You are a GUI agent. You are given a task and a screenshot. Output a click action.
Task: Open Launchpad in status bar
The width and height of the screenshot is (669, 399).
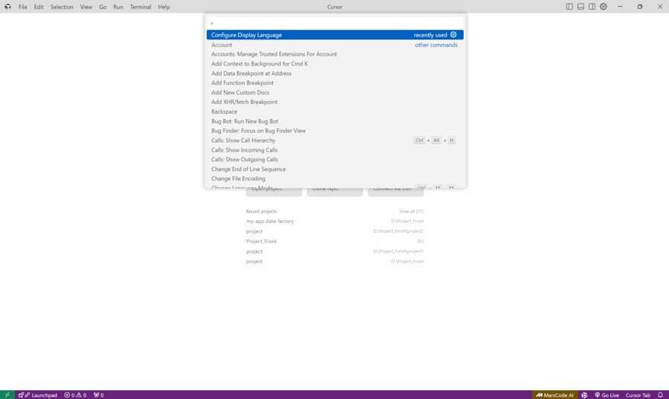[x=38, y=395]
